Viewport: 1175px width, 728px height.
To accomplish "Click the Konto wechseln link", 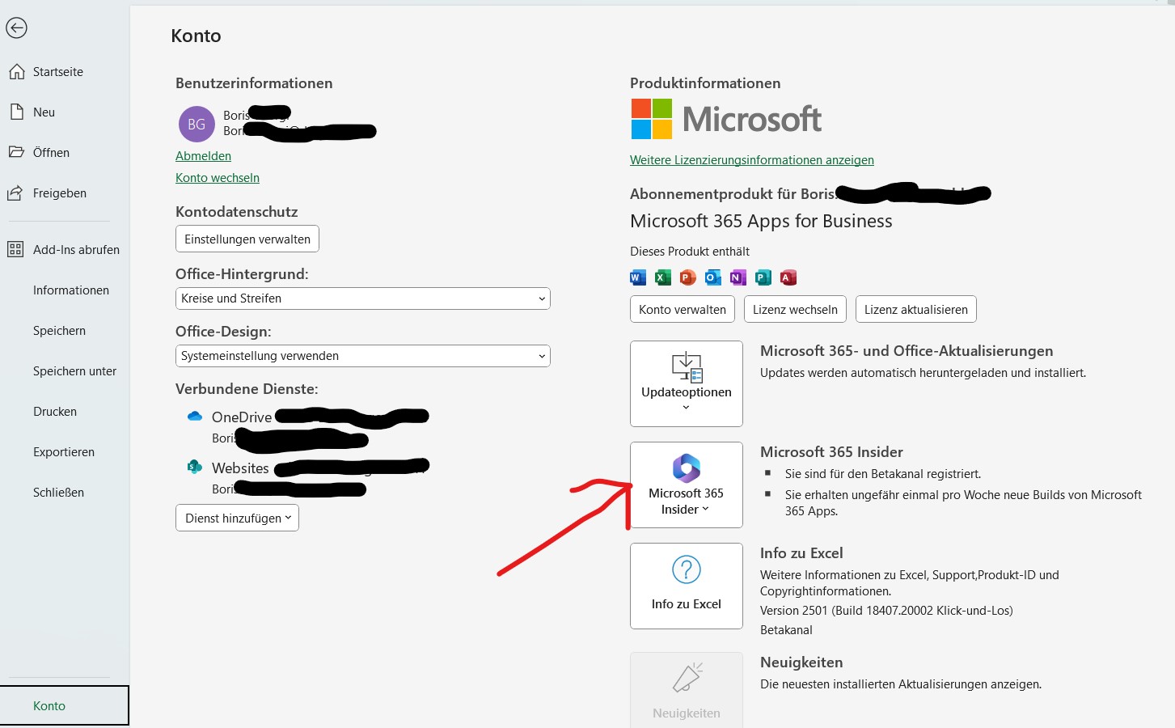I will [x=218, y=178].
